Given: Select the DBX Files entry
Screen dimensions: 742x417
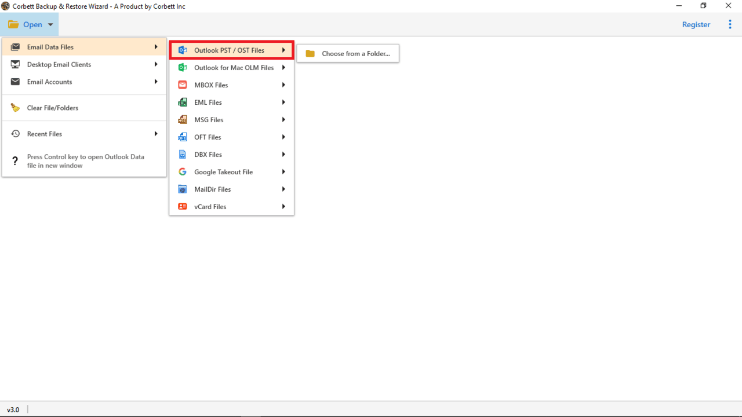Looking at the screenshot, I should 232,155.
